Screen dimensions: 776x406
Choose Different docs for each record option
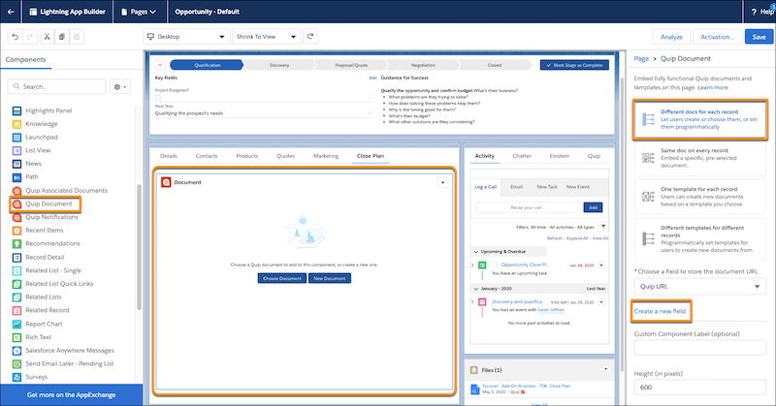[699, 119]
